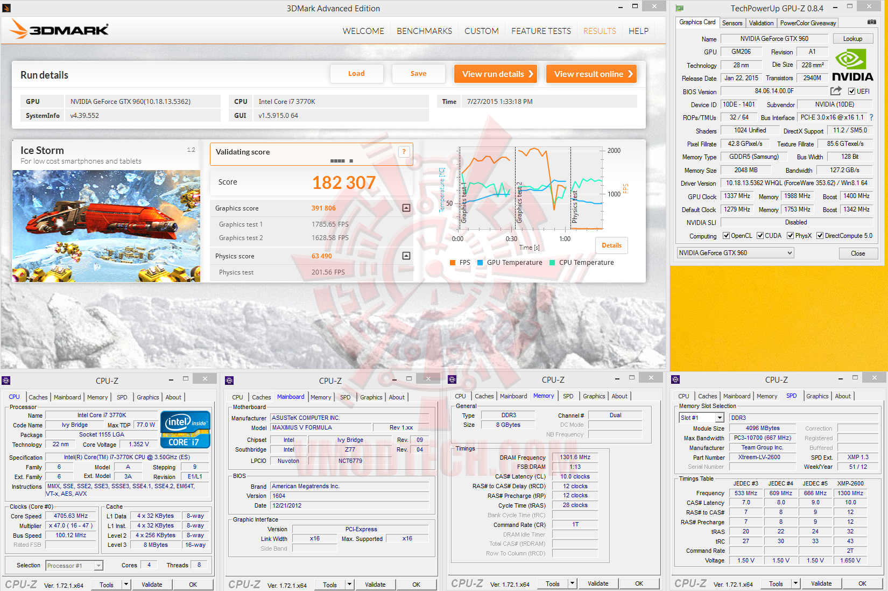888x591 pixels.
Task: Open SPD tab in CPU-Z Memory window
Action: (x=568, y=396)
